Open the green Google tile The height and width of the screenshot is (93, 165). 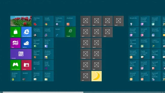[x=70, y=32]
